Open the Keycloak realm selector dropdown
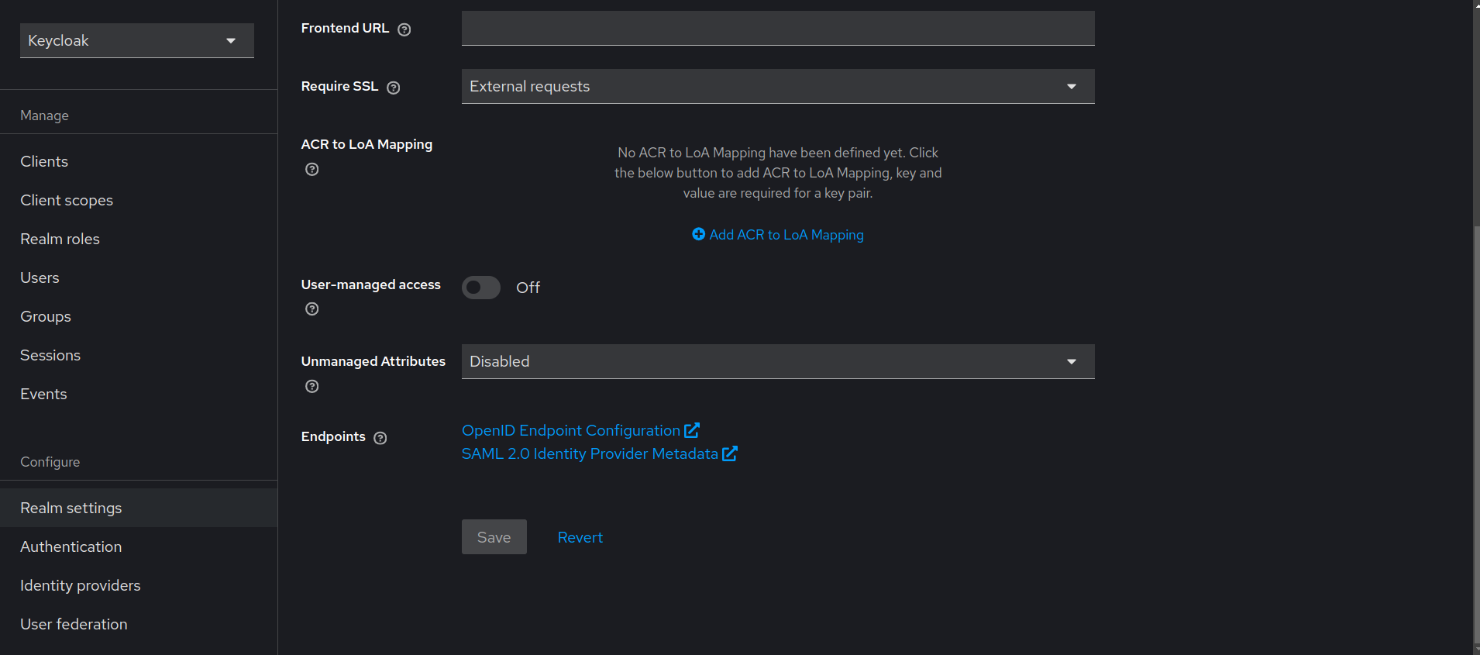Screen dimensions: 1480x655 137,40
